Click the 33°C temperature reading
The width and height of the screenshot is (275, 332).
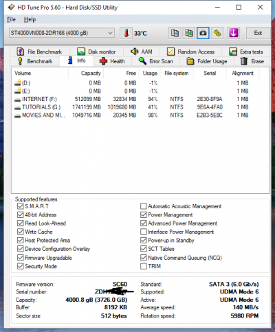(x=140, y=34)
